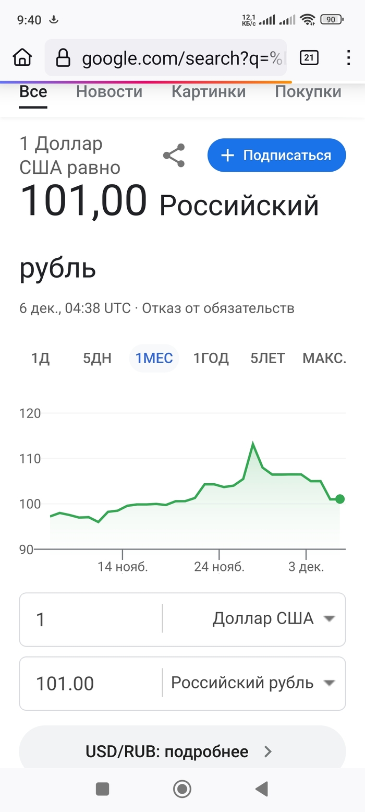Select the 5ДН chart range
This screenshot has width=365, height=812.
(x=97, y=359)
